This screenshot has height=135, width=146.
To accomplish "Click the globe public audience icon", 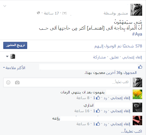I will point(38,13).
